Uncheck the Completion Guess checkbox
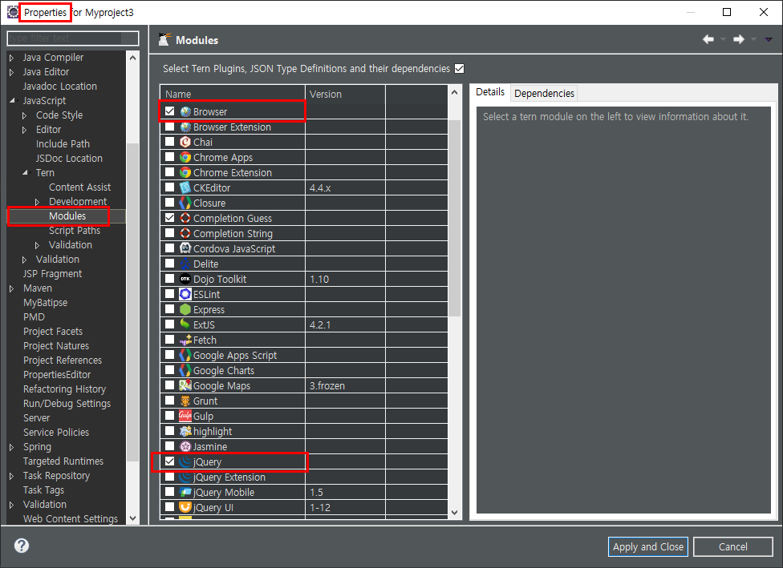783x568 pixels. point(170,218)
